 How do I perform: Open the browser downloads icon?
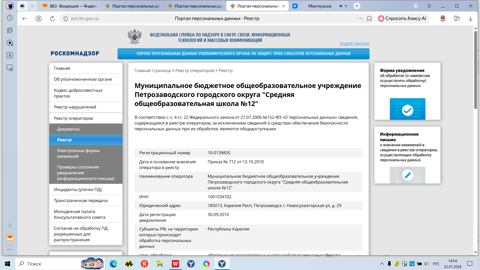click(x=470, y=18)
